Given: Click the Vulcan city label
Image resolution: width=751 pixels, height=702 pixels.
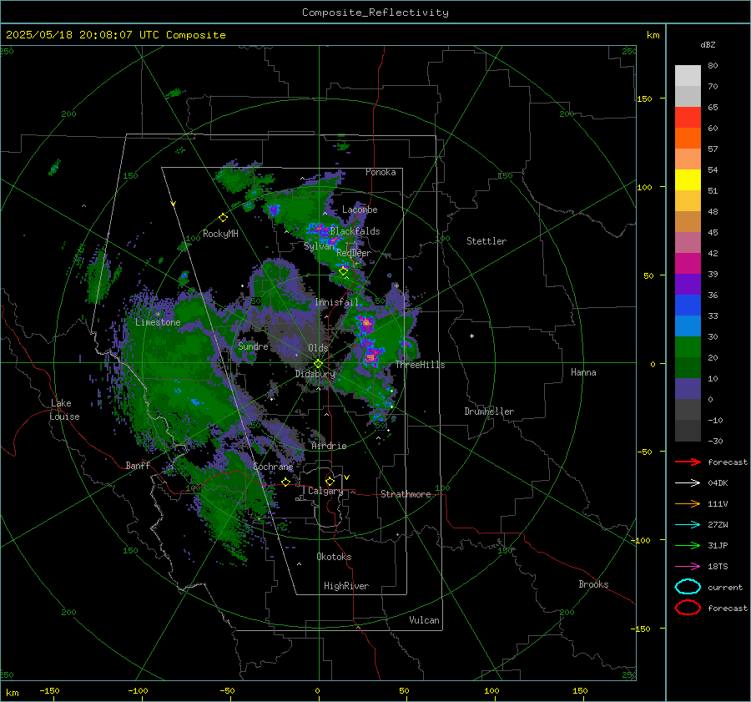Looking at the screenshot, I should [424, 620].
